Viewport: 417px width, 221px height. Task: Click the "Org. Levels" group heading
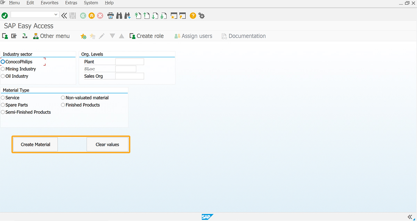pos(92,54)
